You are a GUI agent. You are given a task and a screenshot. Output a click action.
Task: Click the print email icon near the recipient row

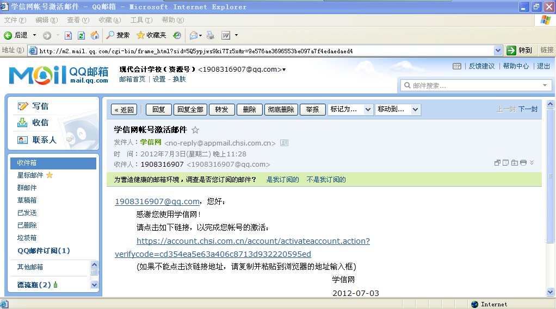click(523, 162)
